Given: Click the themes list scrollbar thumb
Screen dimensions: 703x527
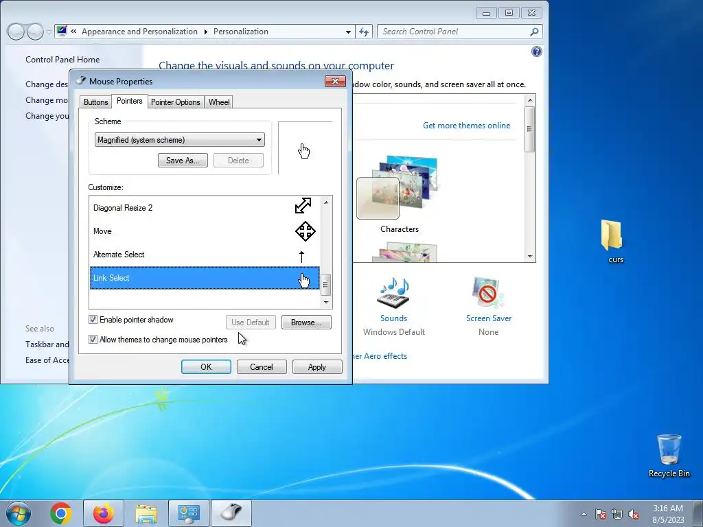Looking at the screenshot, I should (530, 129).
